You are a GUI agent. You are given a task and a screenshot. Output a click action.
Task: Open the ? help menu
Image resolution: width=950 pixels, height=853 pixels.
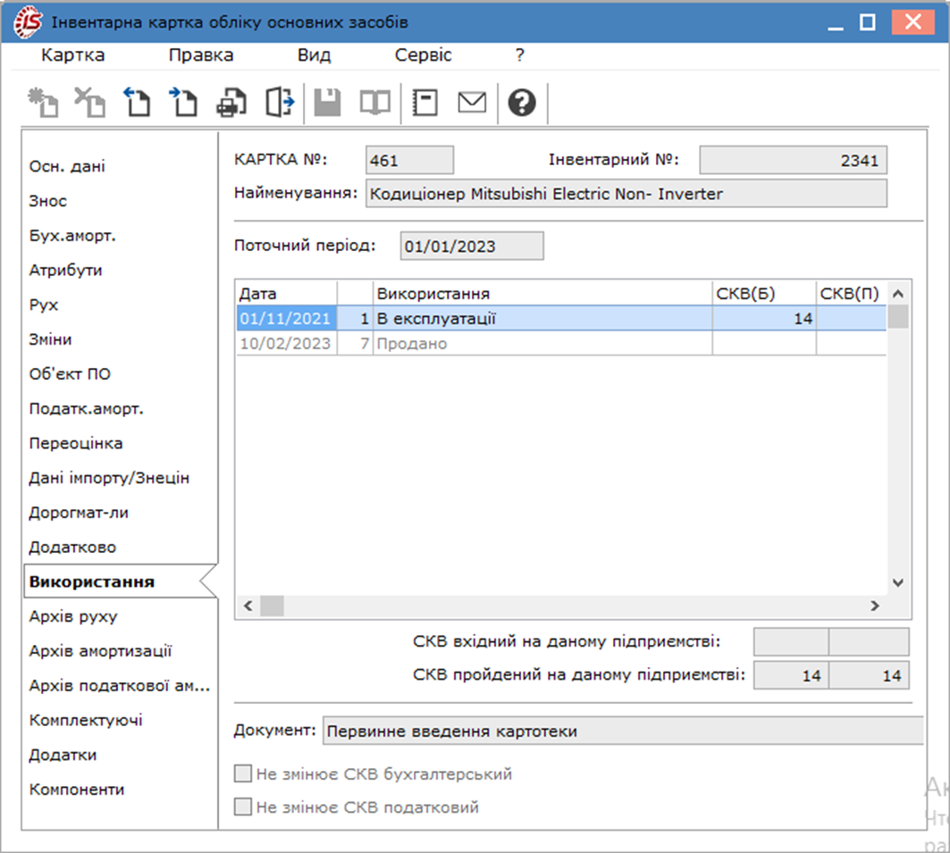[520, 55]
